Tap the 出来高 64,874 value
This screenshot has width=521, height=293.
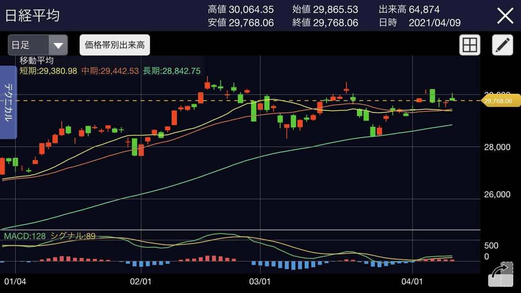pyautogui.click(x=409, y=9)
